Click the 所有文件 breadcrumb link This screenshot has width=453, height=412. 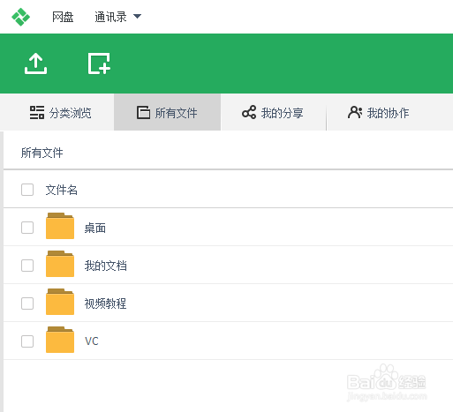[x=42, y=153]
